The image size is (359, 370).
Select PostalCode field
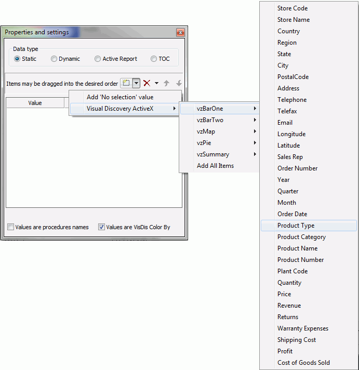(x=309, y=77)
